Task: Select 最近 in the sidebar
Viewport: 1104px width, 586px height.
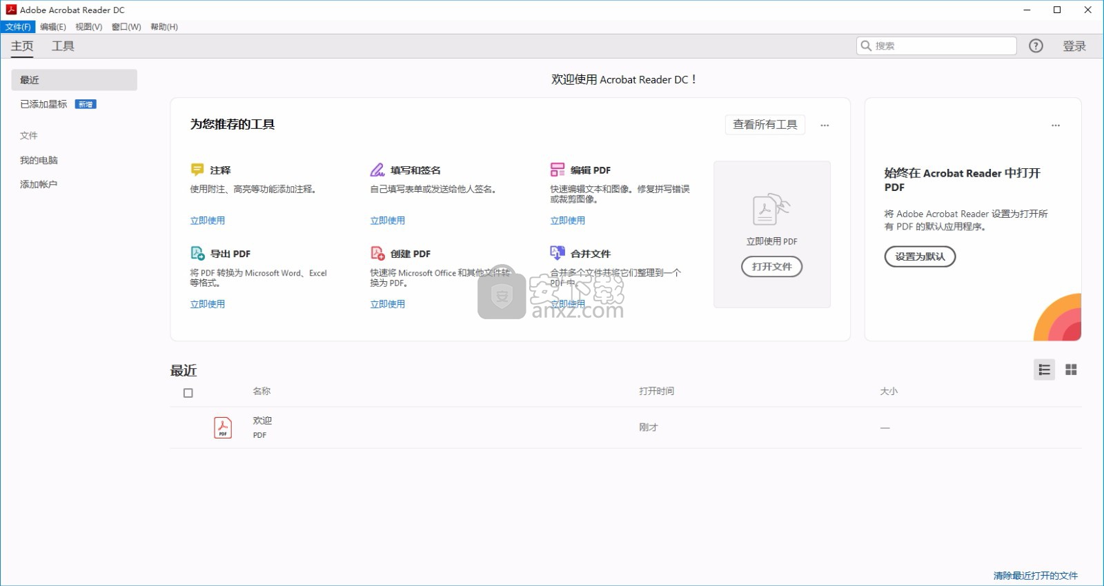Action: 74,80
